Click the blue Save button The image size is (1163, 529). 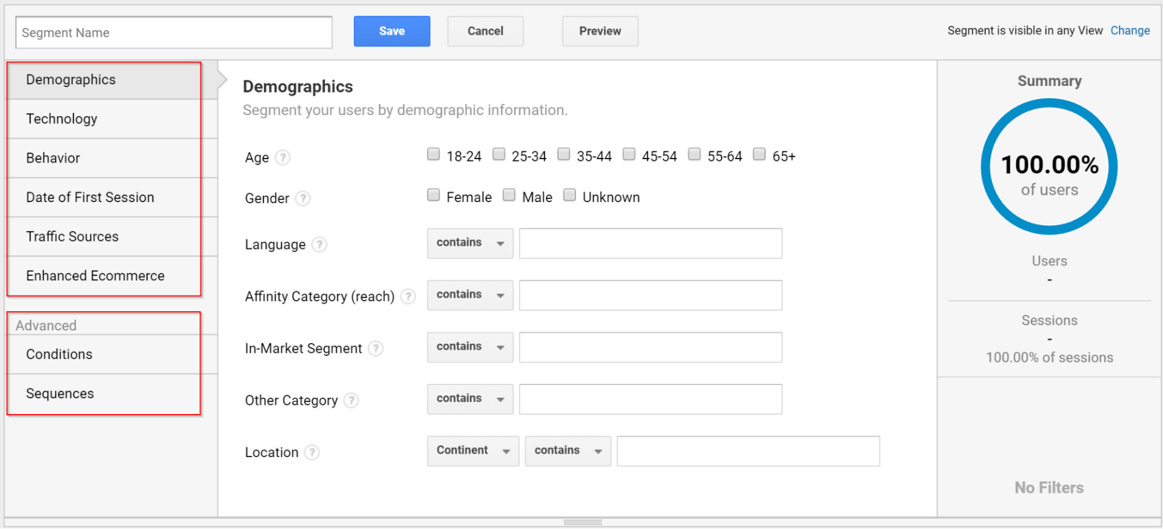click(x=392, y=31)
